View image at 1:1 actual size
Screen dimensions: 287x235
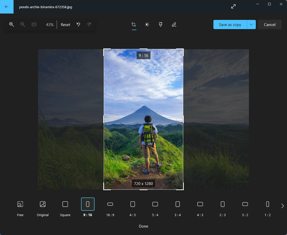34,24
